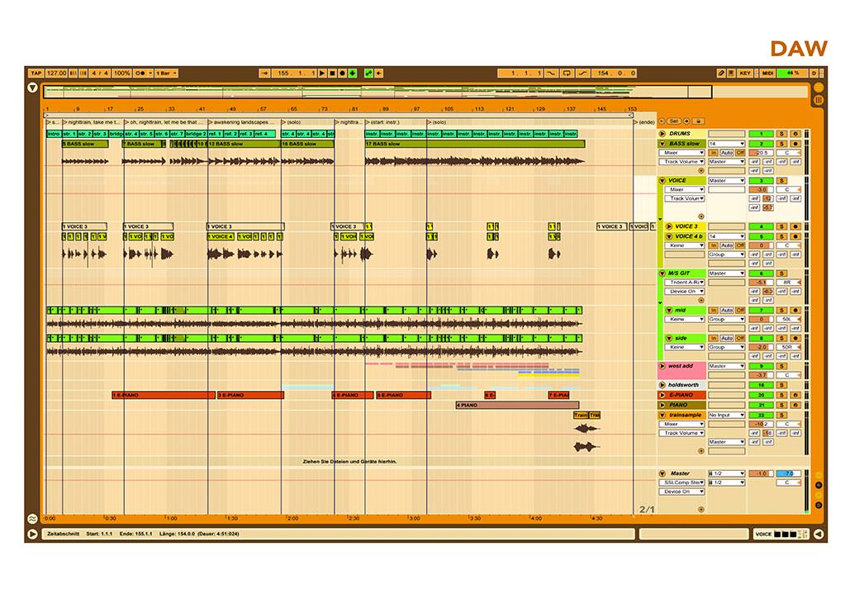Mute BASS slow via track activator 2

pos(761,145)
